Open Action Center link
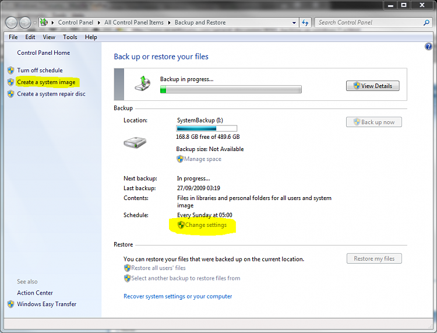 (35, 293)
